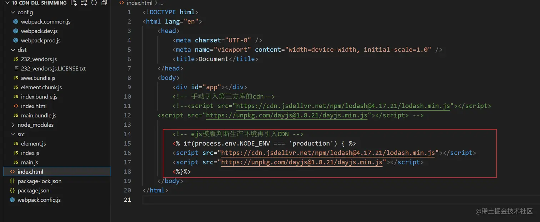The height and width of the screenshot is (222, 540).
Task: Click the id="app" attribute on the div
Action: 206,87
